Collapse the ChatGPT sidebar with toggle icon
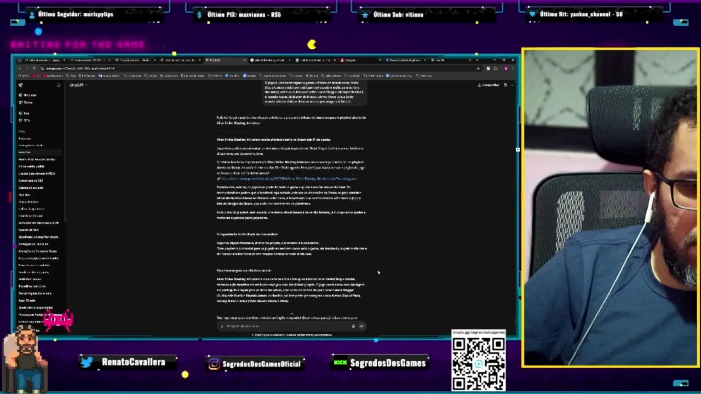701x394 pixels. click(59, 85)
